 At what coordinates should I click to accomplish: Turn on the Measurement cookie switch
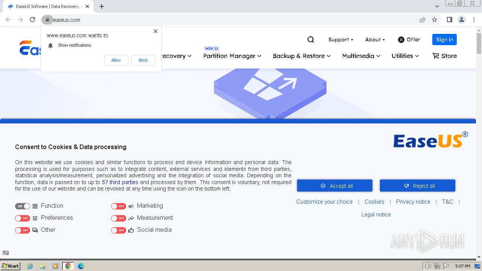point(119,218)
